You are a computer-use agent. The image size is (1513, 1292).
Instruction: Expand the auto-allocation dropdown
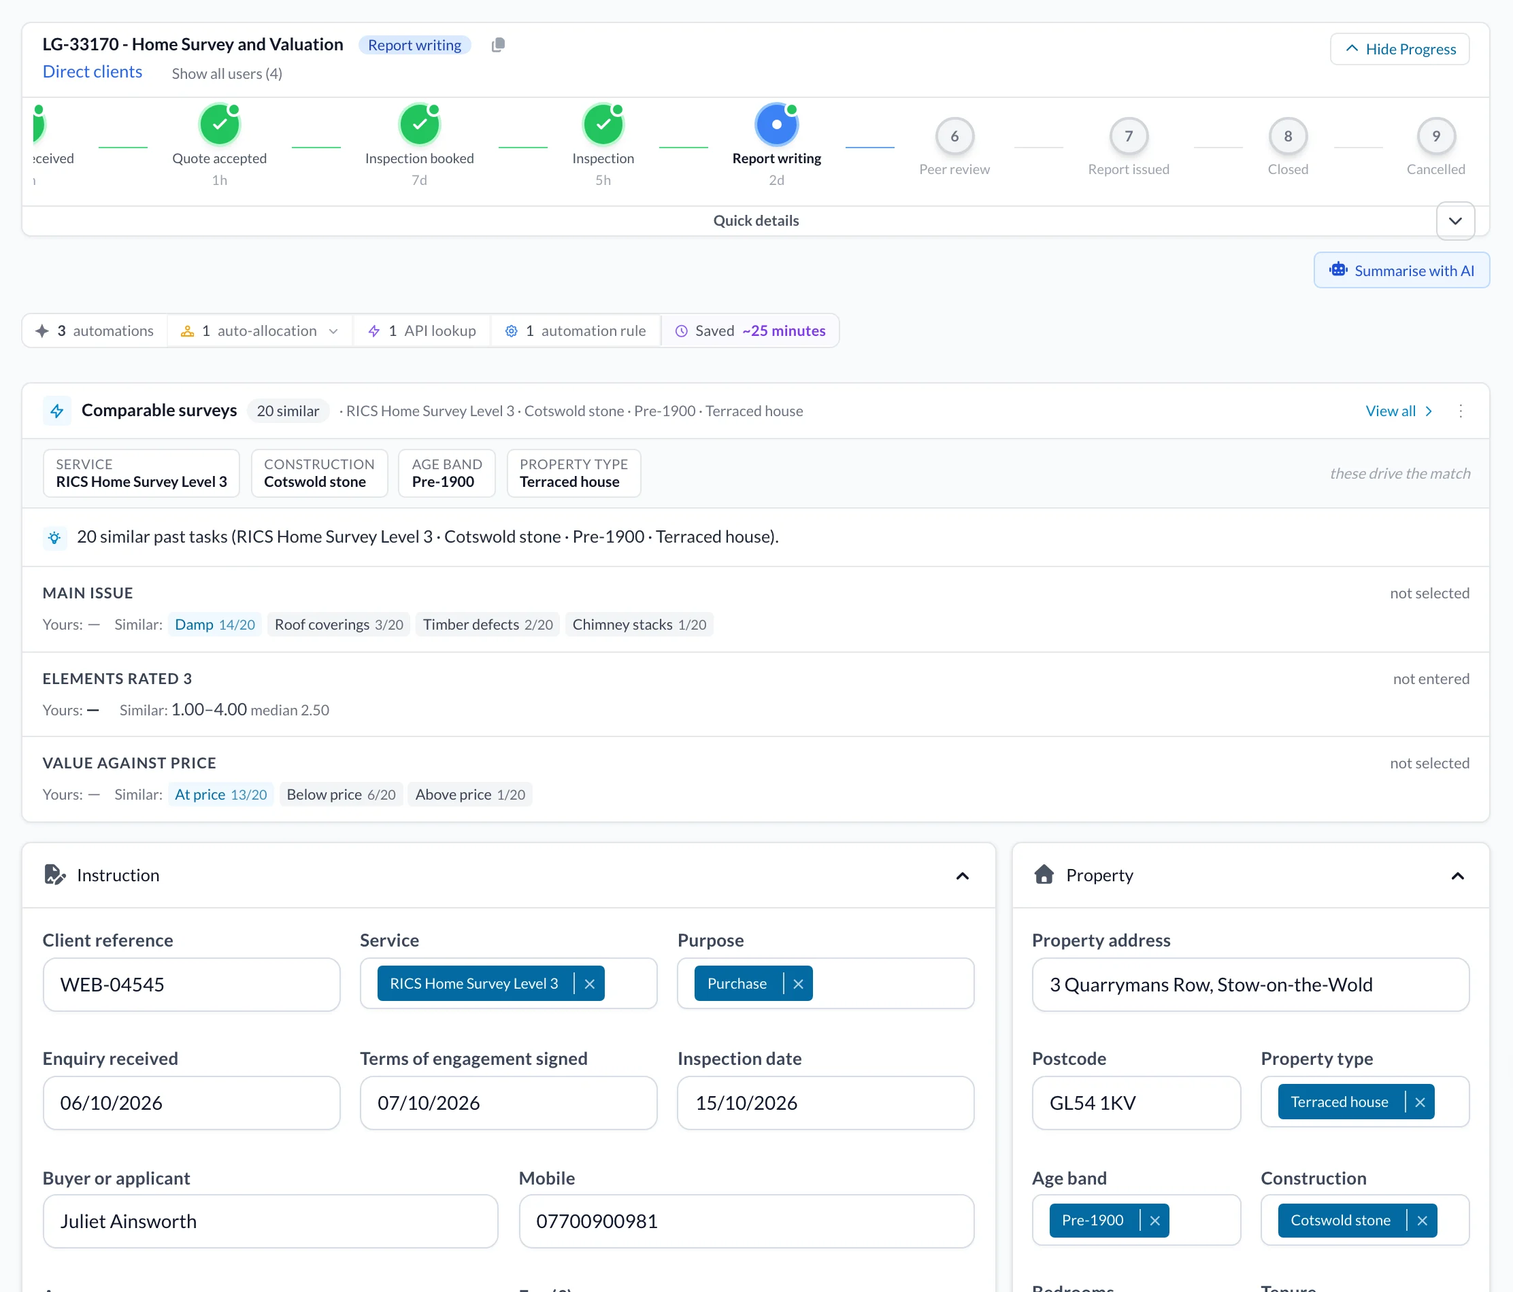[x=334, y=331]
